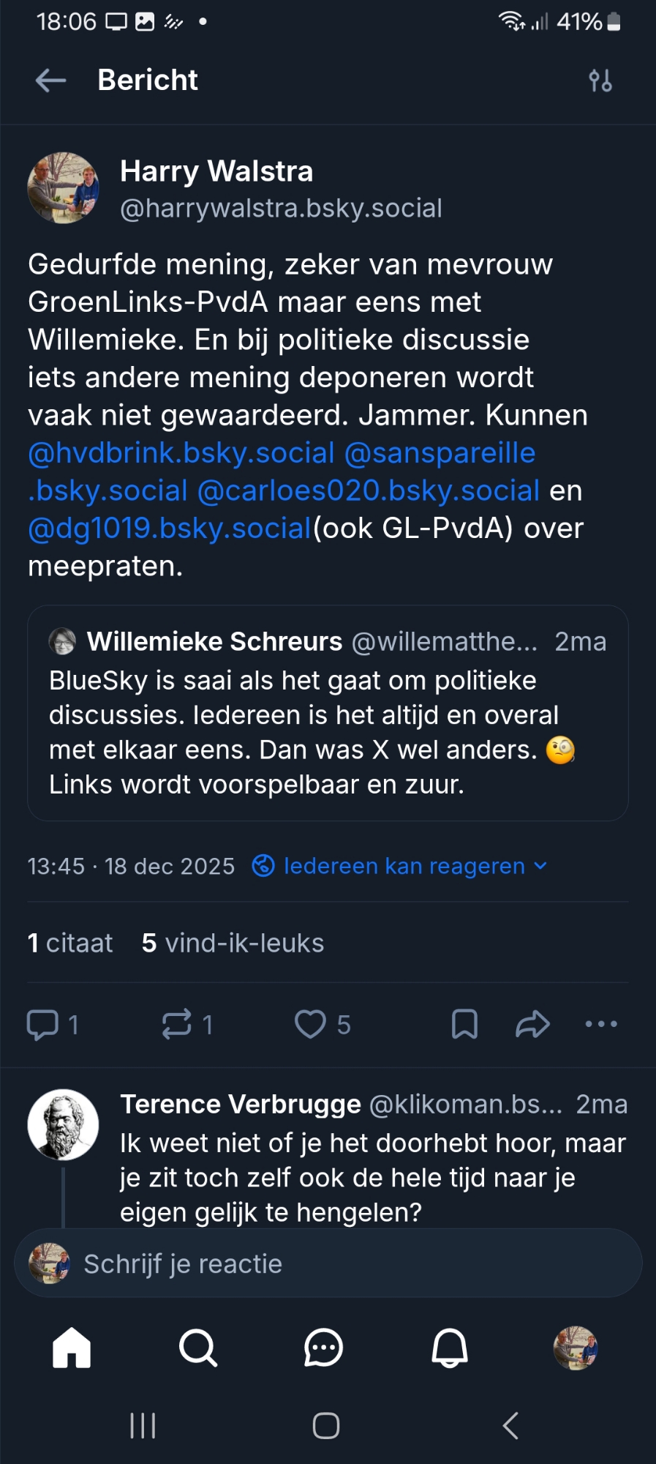The width and height of the screenshot is (656, 1464).
Task: Bookmark this post
Action: click(464, 1024)
